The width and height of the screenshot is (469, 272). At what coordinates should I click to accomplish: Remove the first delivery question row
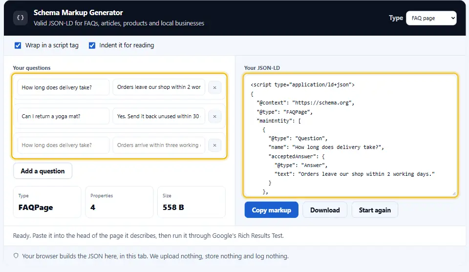coord(215,87)
